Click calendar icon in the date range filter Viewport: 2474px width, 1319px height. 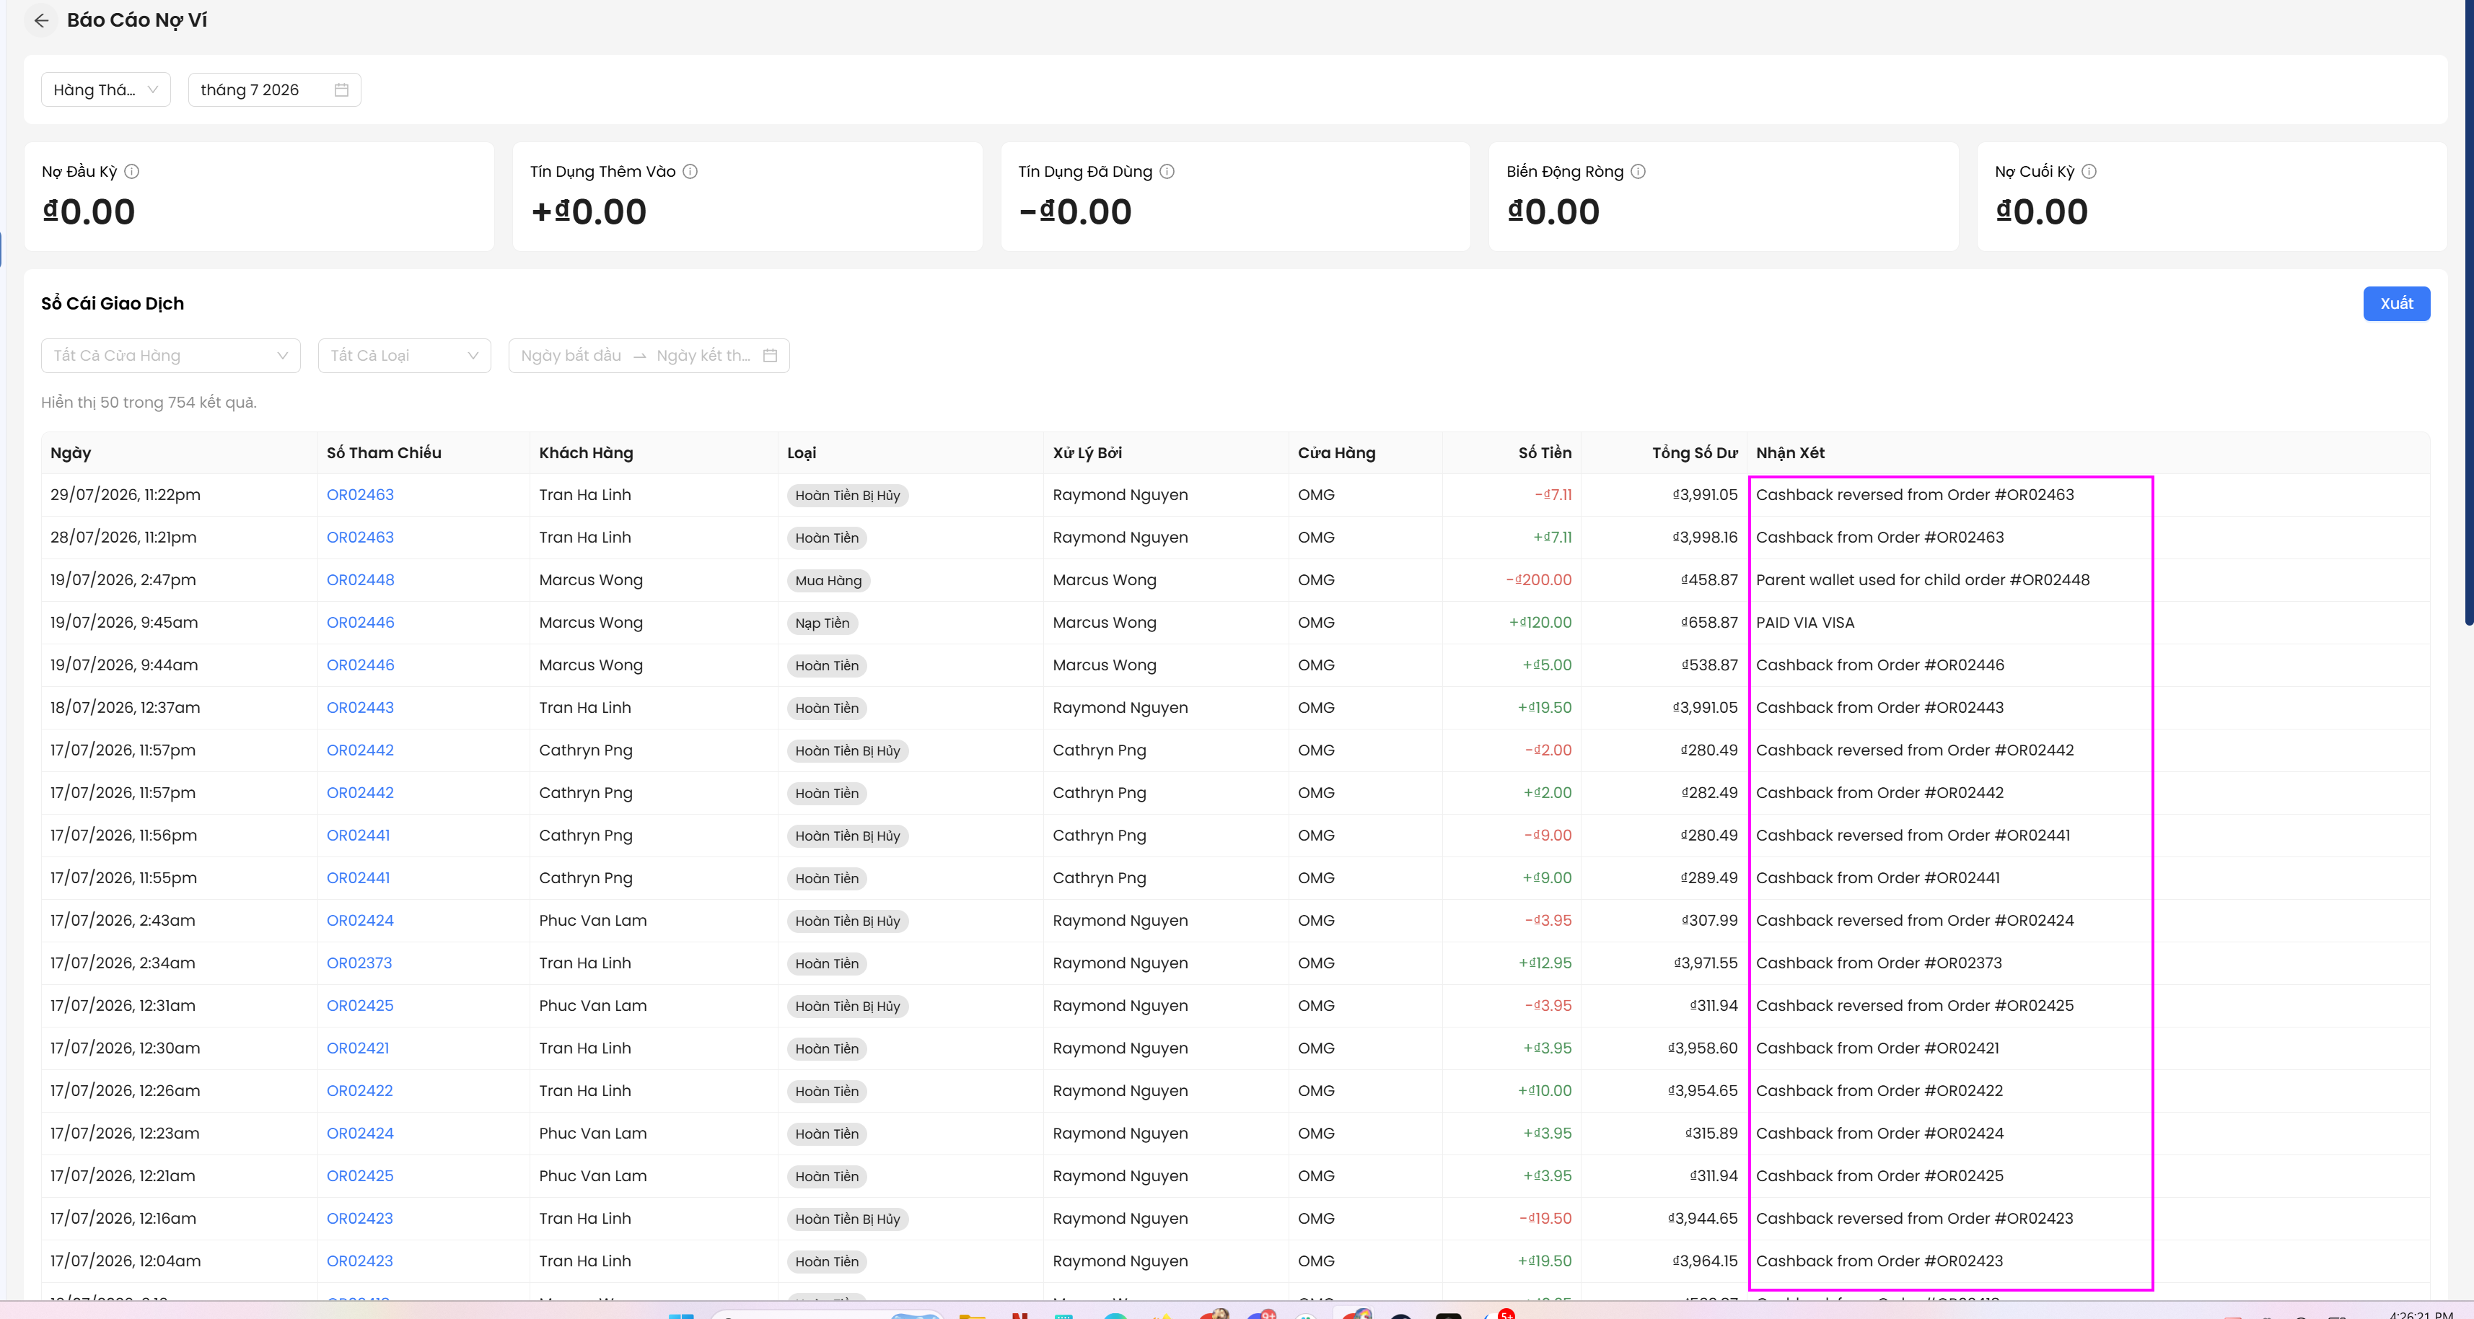tap(769, 356)
